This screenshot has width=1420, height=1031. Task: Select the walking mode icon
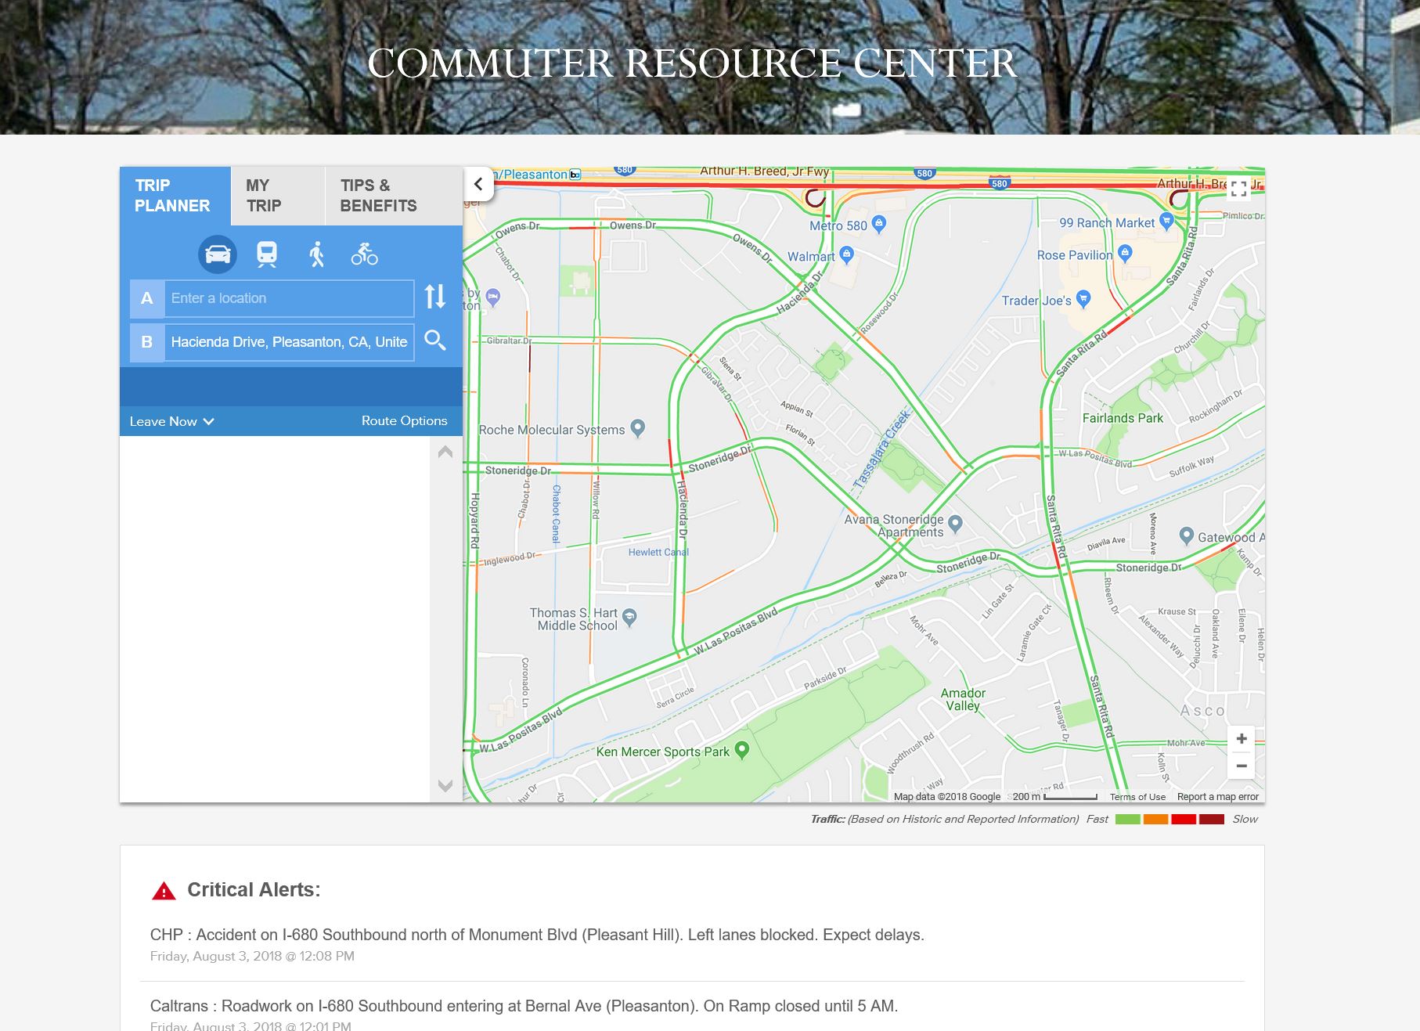coord(316,254)
